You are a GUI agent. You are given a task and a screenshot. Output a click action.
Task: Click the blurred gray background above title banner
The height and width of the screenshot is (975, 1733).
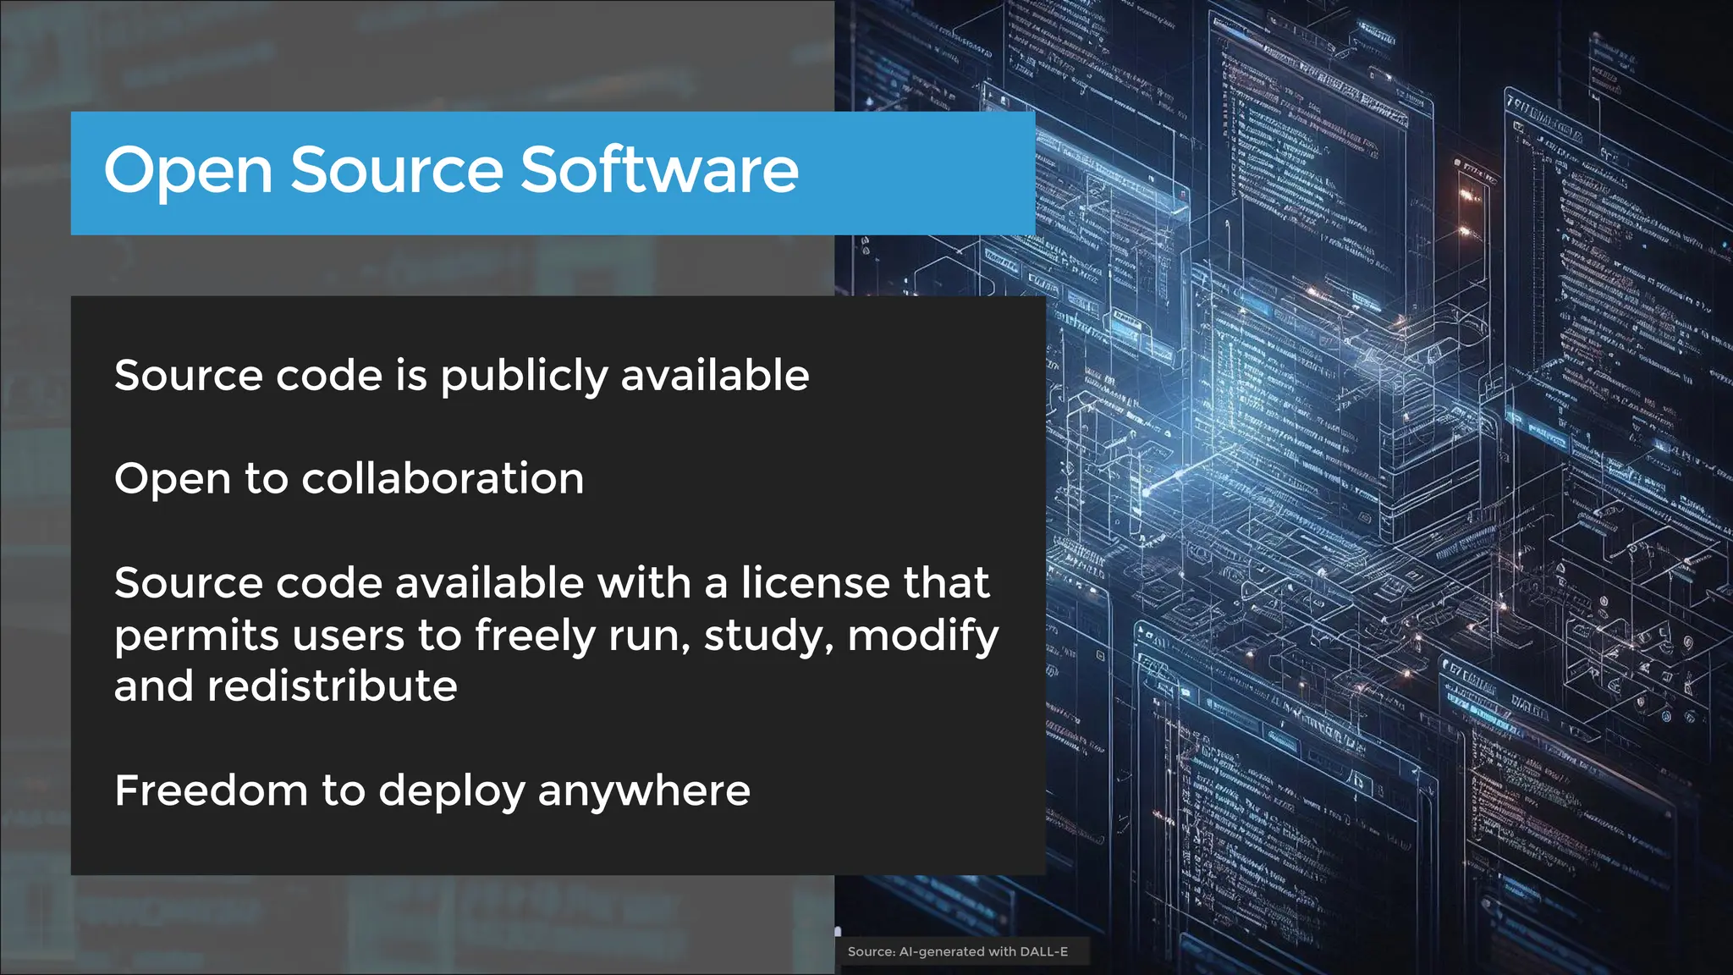coord(423,55)
